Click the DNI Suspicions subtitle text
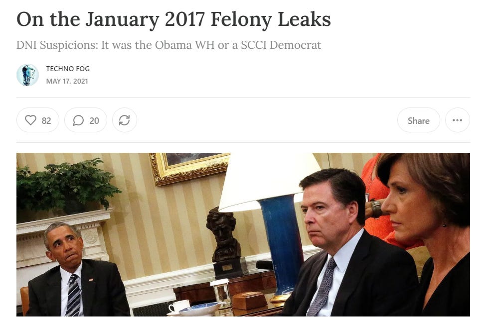Screen dimensions: 500x317 (x=168, y=45)
